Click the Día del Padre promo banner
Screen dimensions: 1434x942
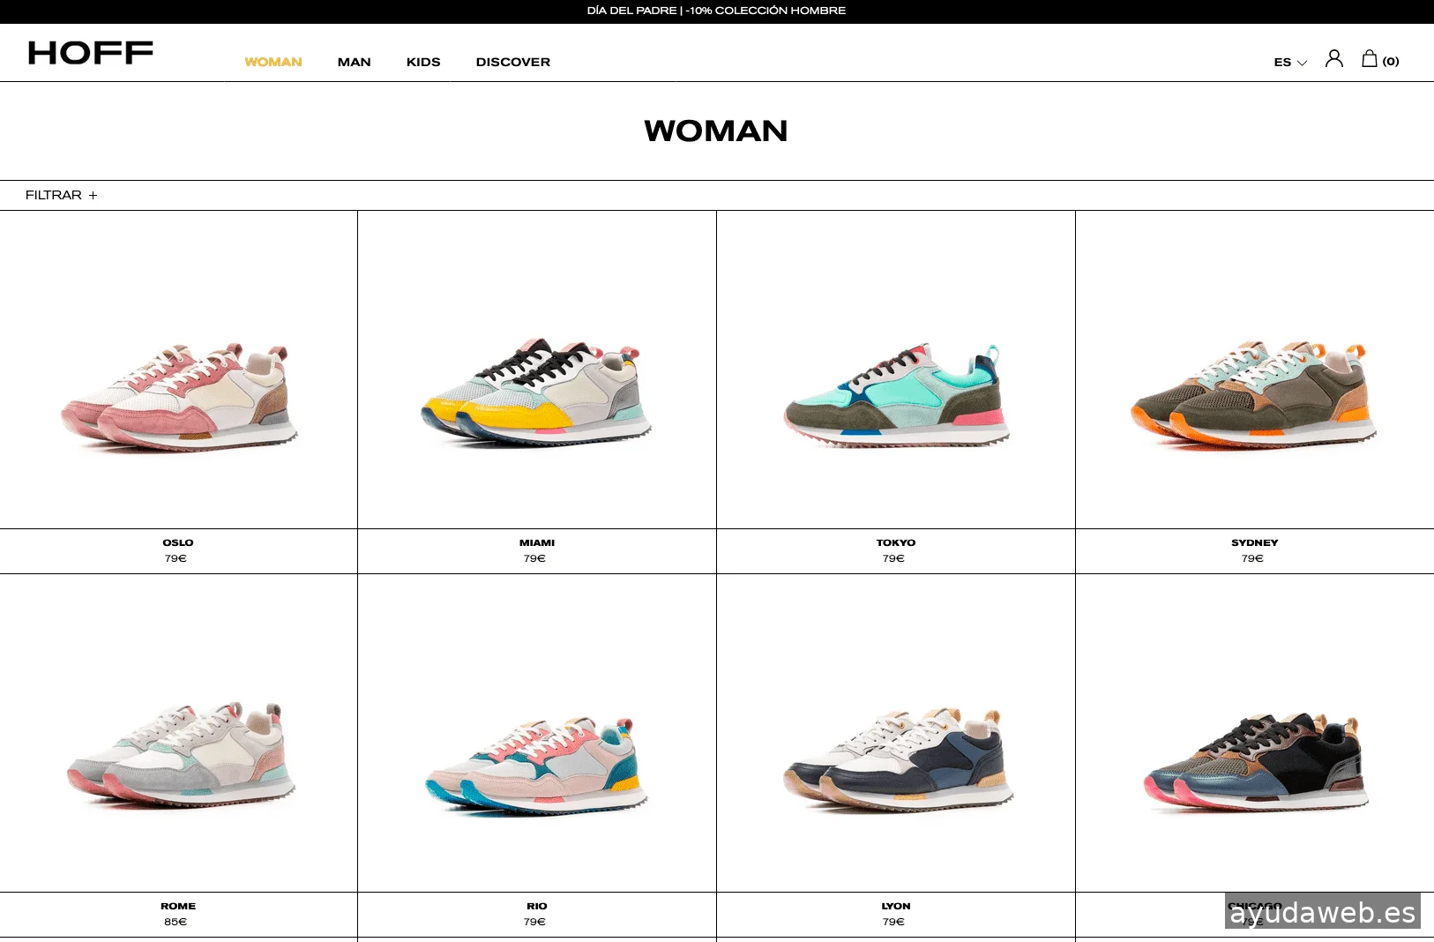pos(716,11)
